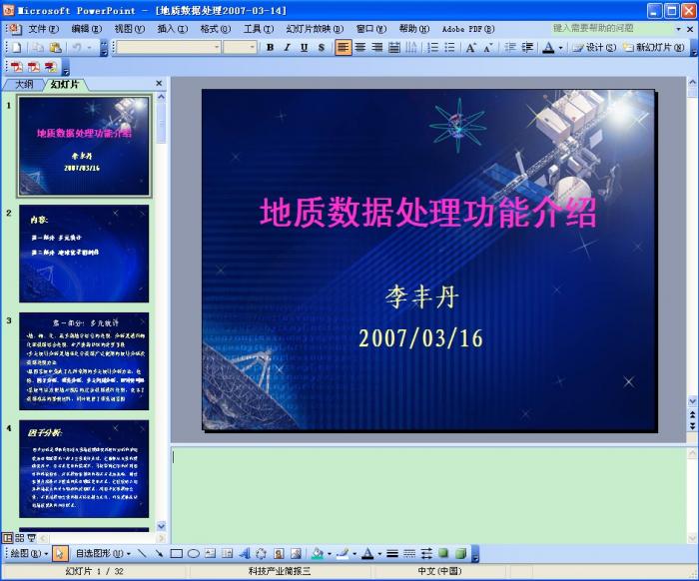699x581 pixels.
Task: Click the center text alignment icon
Action: coord(359,47)
